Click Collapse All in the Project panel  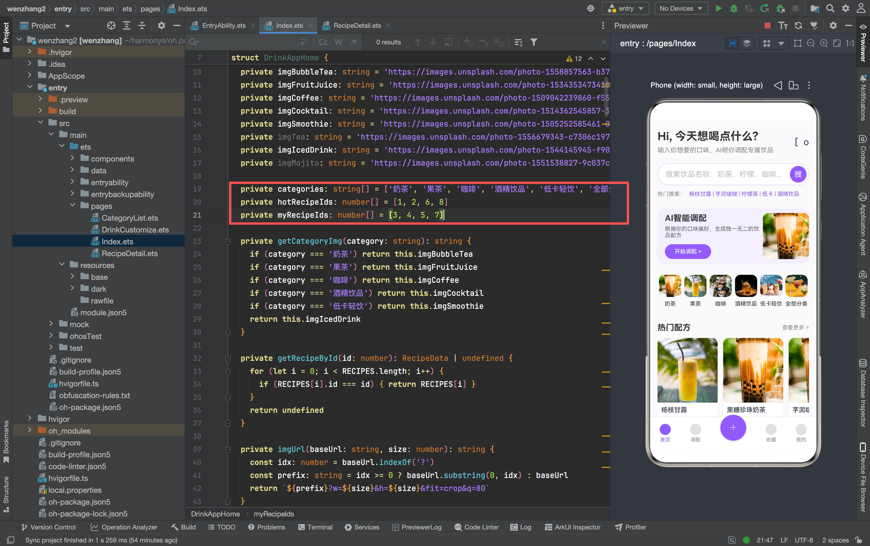(x=142, y=25)
